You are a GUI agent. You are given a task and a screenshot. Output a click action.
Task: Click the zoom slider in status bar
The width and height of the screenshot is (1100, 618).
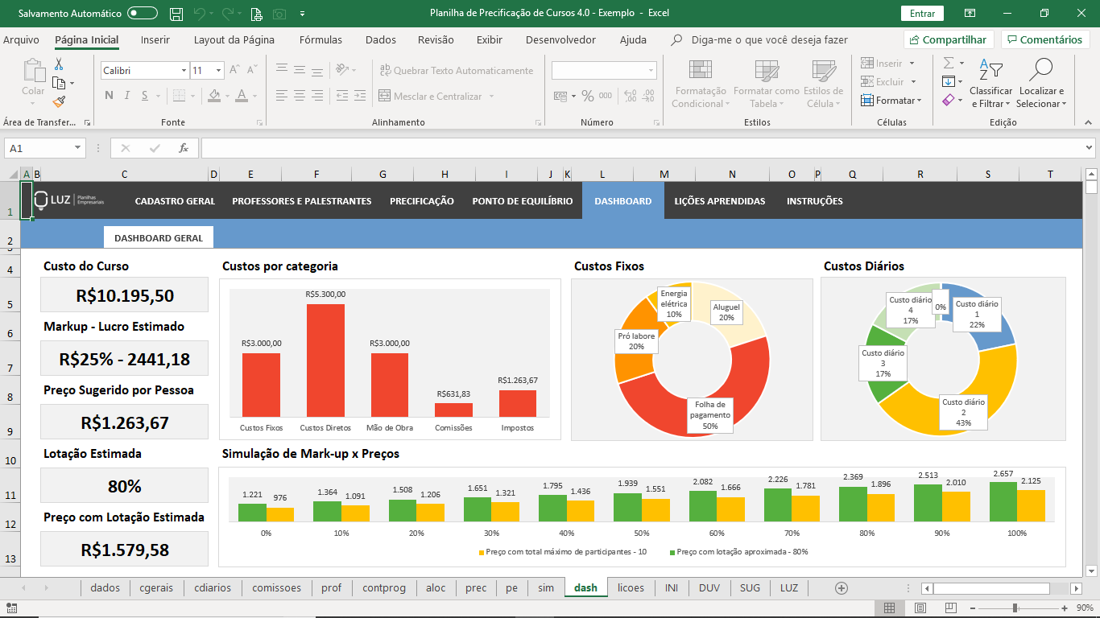pyautogui.click(x=1015, y=608)
